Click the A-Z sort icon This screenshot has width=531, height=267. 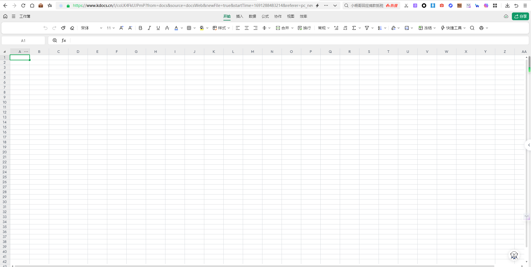380,28
